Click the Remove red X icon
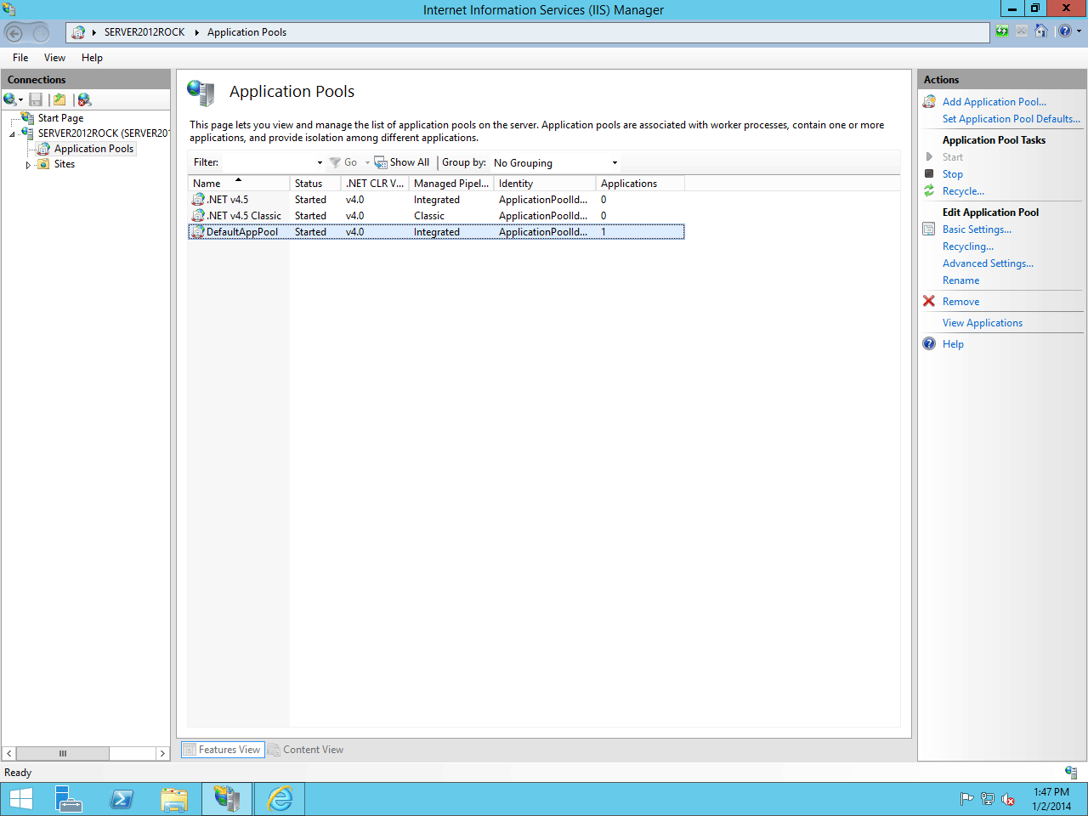This screenshot has height=816, width=1088. click(929, 301)
